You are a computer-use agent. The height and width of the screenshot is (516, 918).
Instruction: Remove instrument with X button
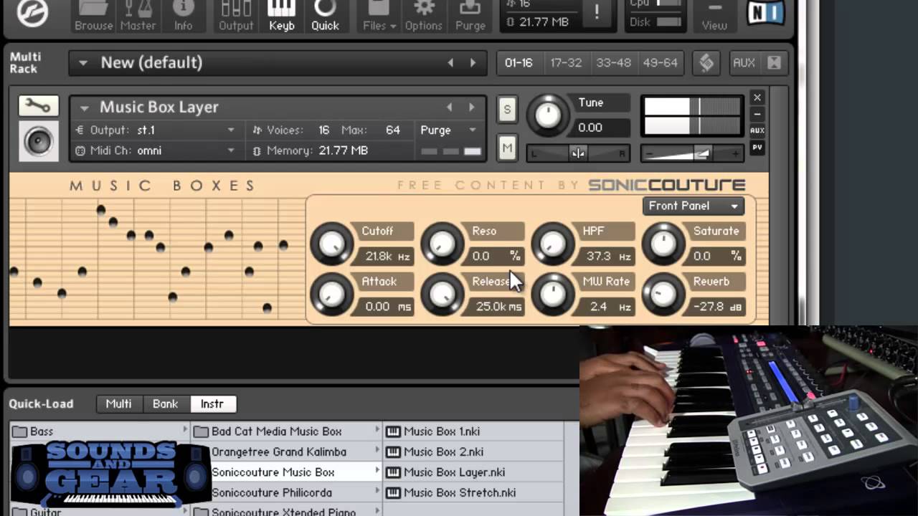point(757,97)
